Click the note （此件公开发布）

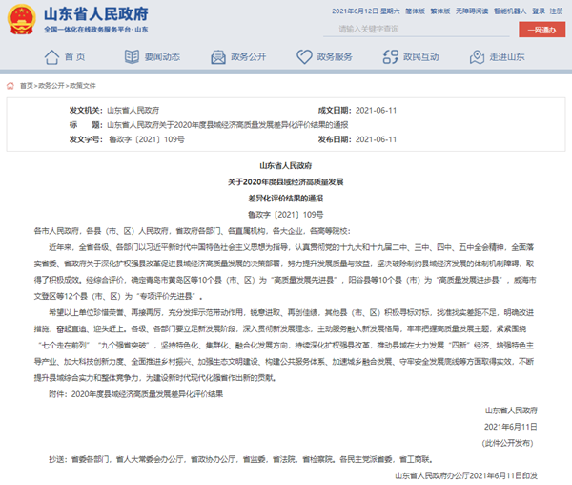(507, 443)
